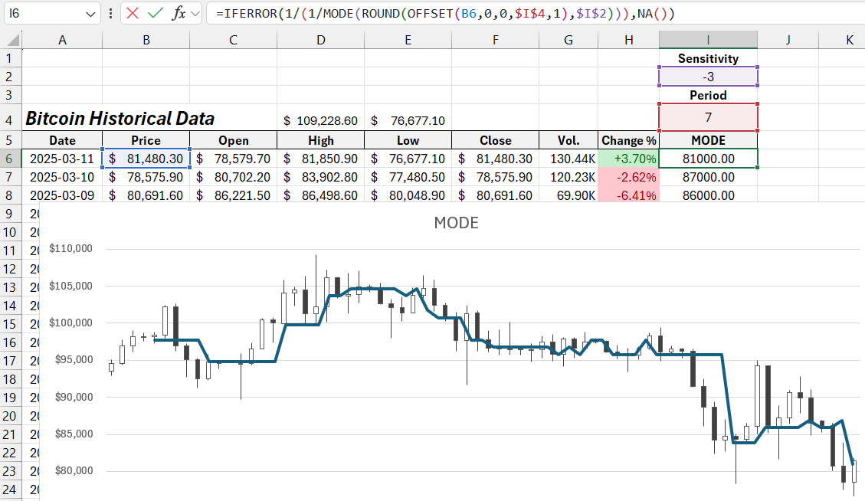Select column B header
This screenshot has height=501, width=865.
coord(146,38)
